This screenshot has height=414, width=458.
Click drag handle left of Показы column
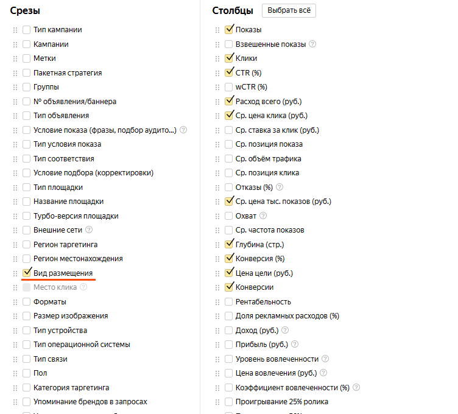[x=217, y=30]
